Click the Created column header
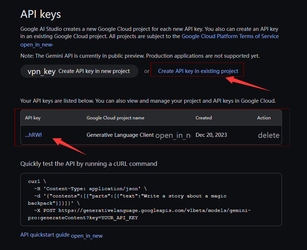Image resolution: width=307 pixels, height=250 pixels. [203, 118]
